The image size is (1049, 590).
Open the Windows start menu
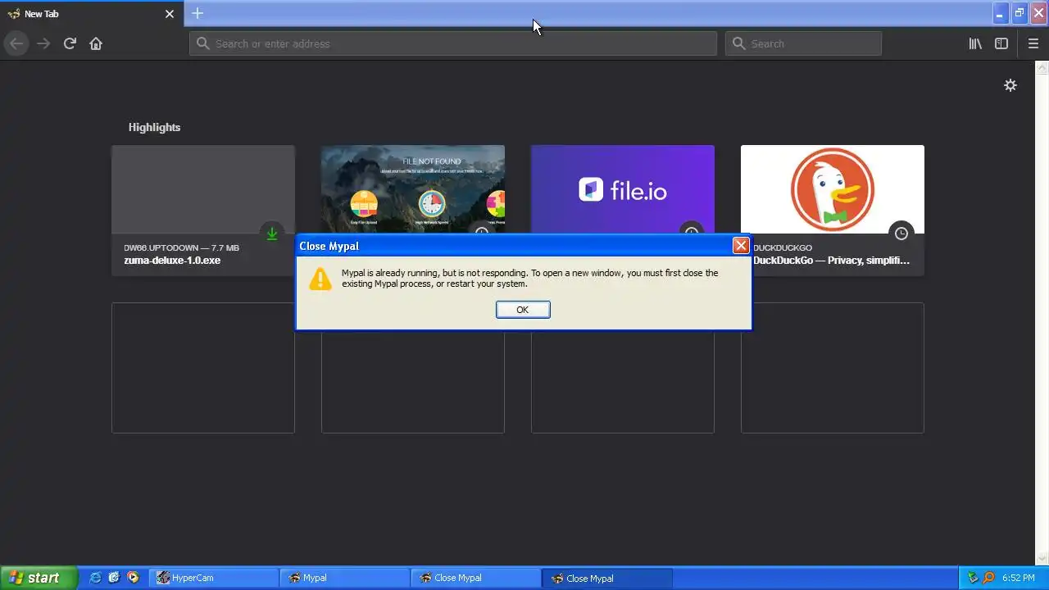tap(39, 578)
